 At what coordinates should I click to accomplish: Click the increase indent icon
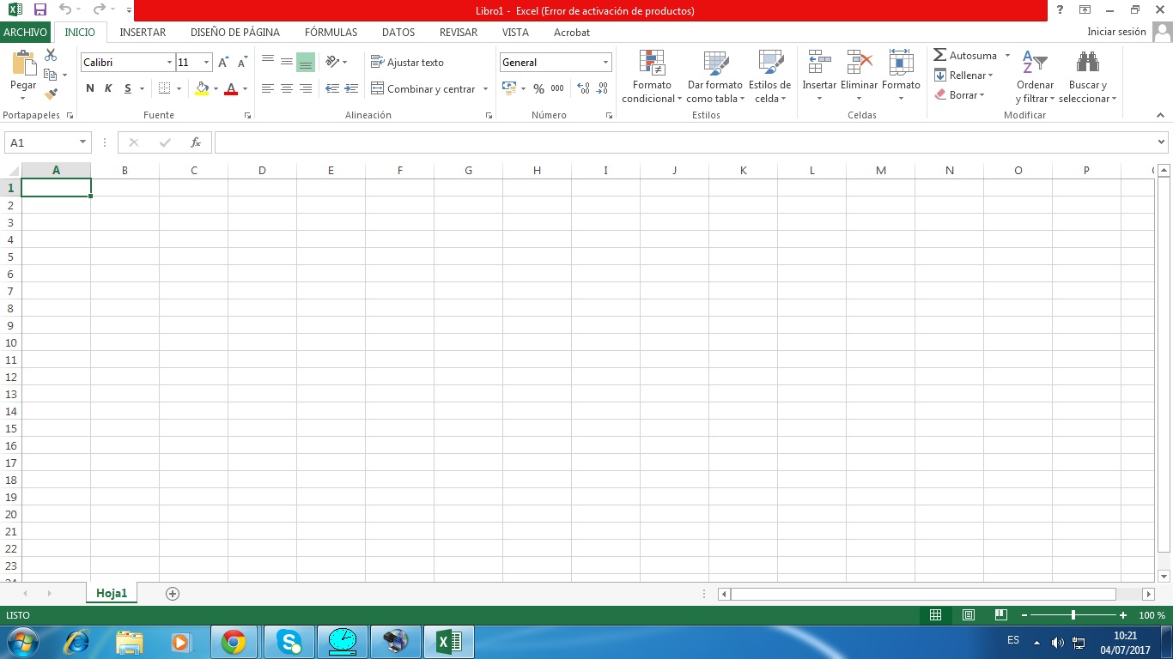coord(350,88)
